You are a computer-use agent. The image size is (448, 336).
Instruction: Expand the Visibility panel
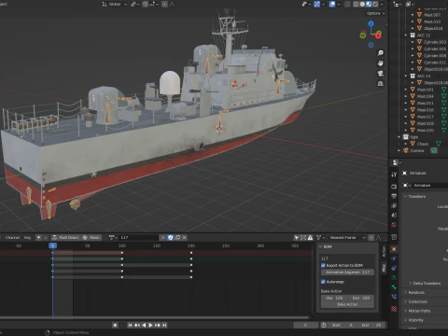pyautogui.click(x=406, y=320)
